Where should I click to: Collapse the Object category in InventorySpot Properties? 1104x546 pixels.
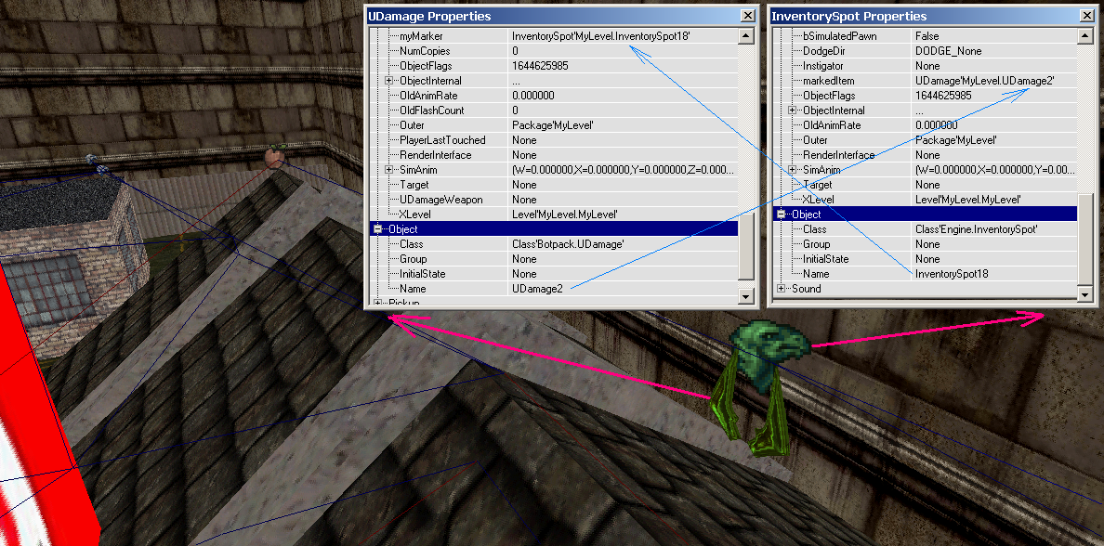click(781, 214)
